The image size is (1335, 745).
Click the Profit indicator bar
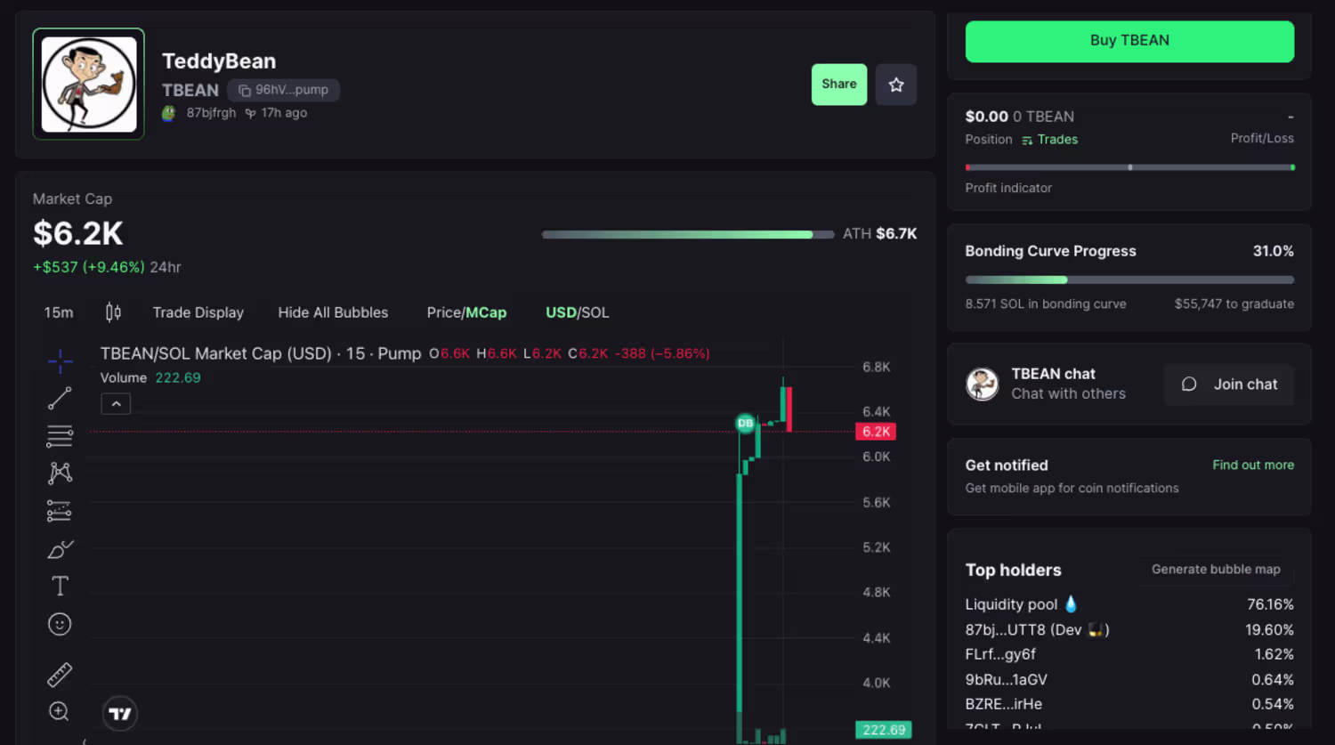1129,167
